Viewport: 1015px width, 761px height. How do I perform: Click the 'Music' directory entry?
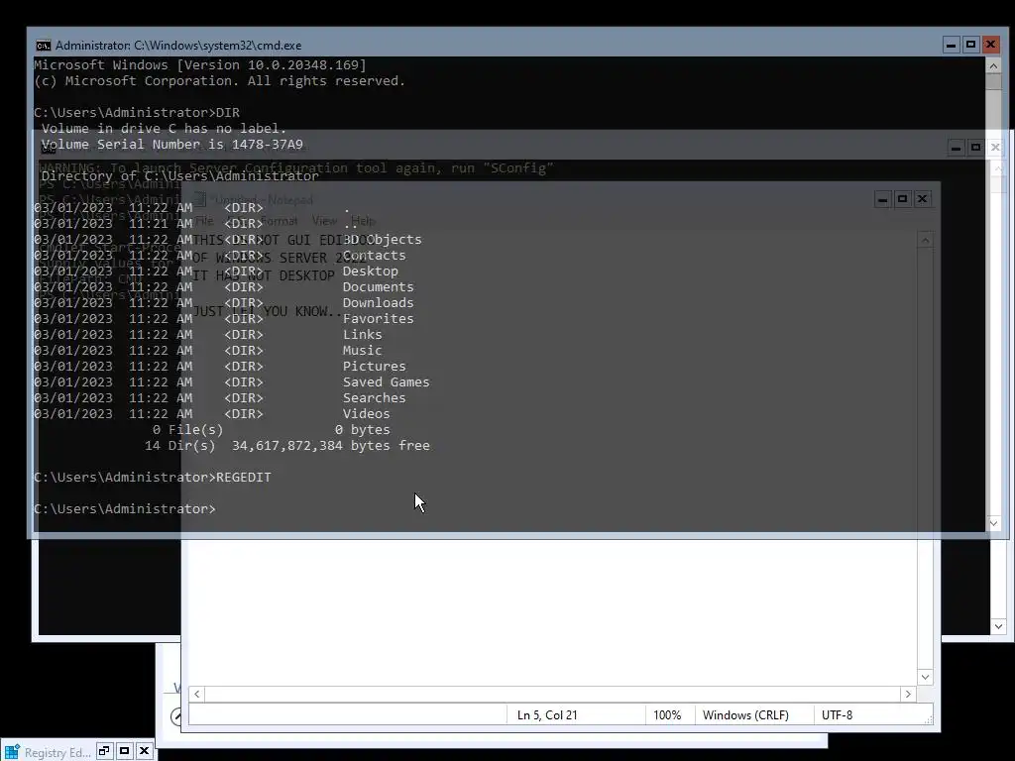coord(363,350)
